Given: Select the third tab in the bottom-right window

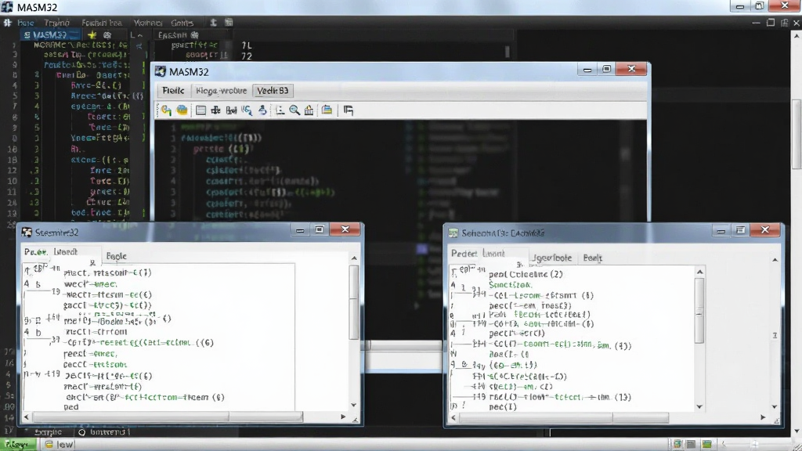Looking at the screenshot, I should point(551,258).
